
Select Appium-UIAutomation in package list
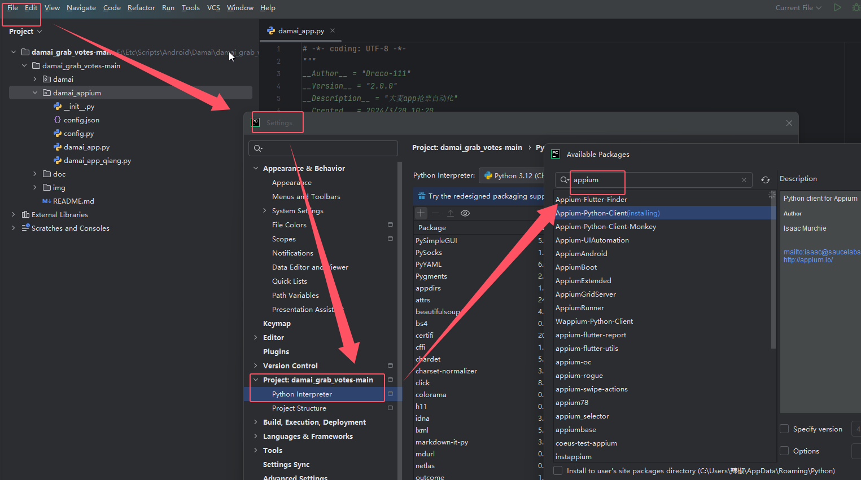point(592,240)
